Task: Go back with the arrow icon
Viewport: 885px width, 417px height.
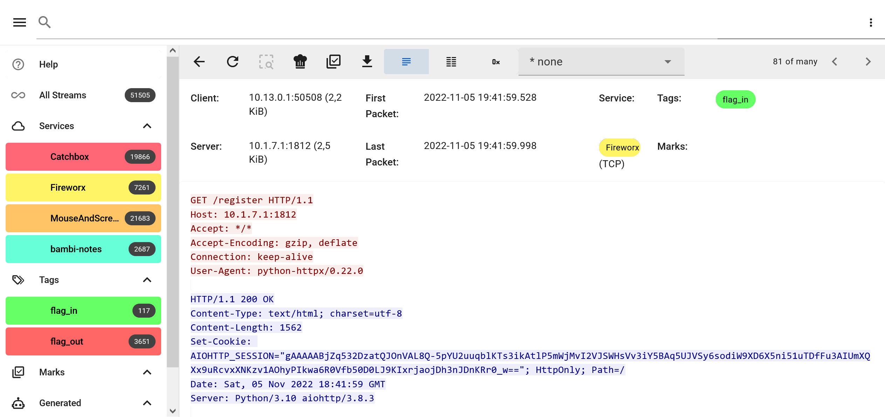Action: 199,62
